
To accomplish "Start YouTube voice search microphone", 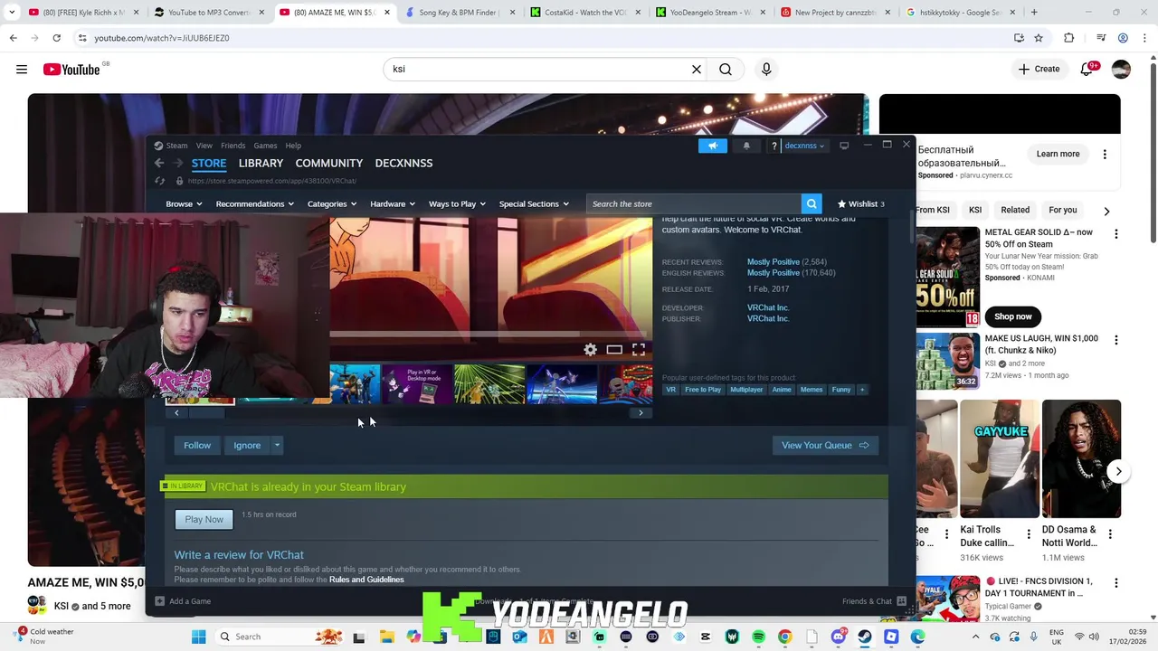I will pyautogui.click(x=766, y=70).
